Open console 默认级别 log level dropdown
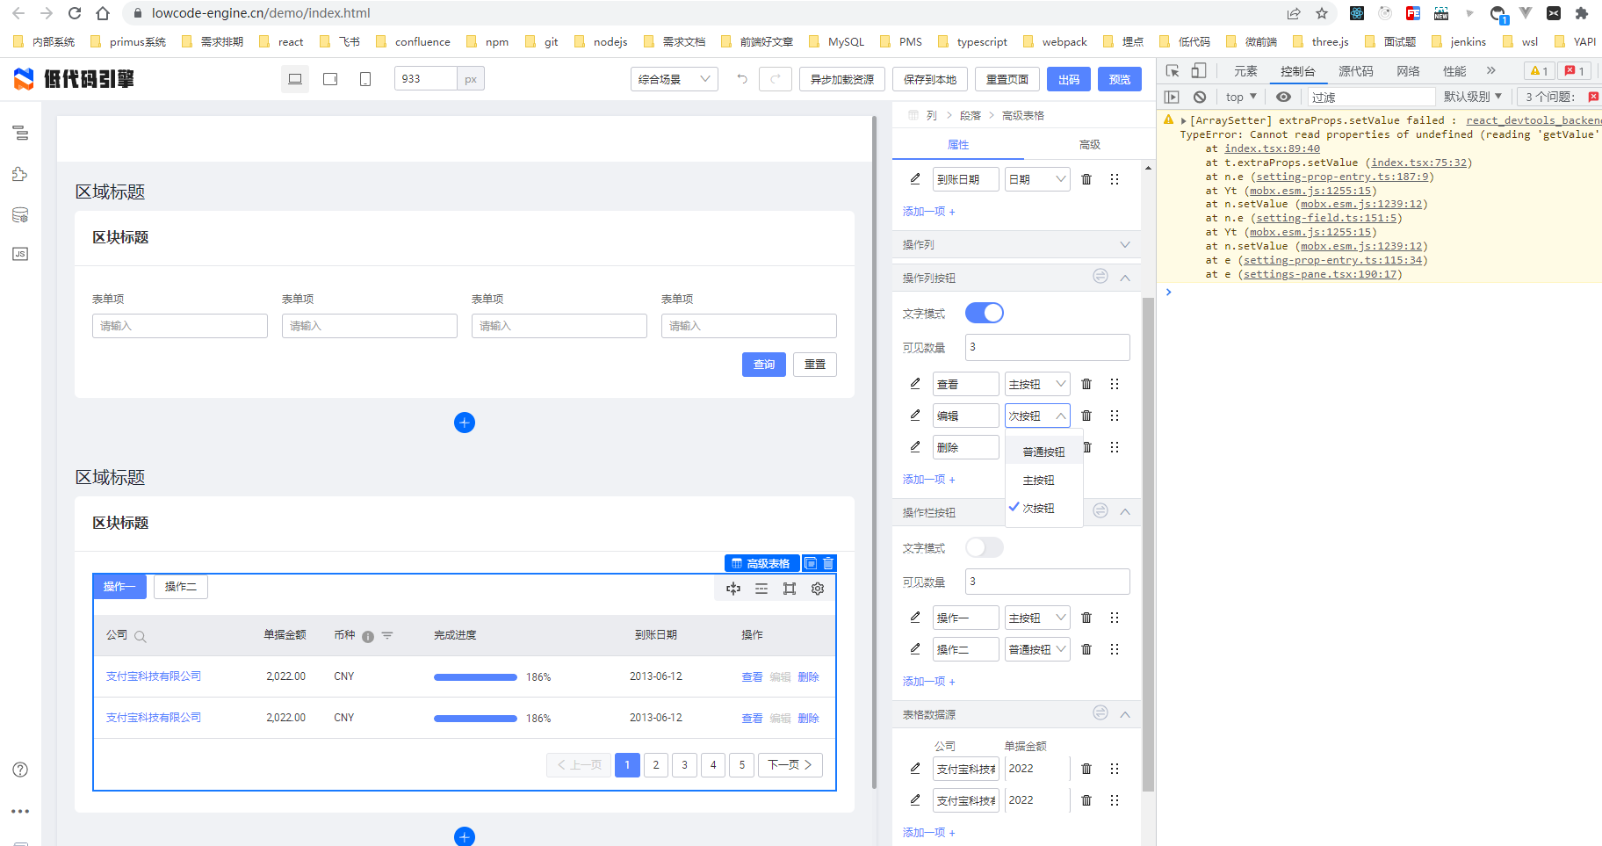Screen dimensions: 1602x846 (1473, 97)
